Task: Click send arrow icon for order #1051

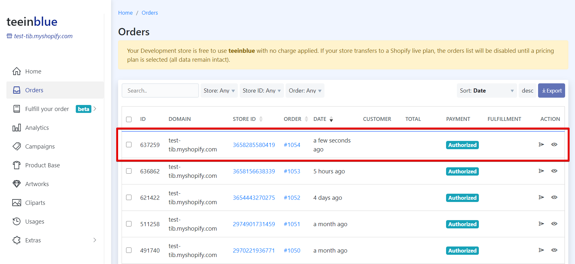Action: click(541, 224)
